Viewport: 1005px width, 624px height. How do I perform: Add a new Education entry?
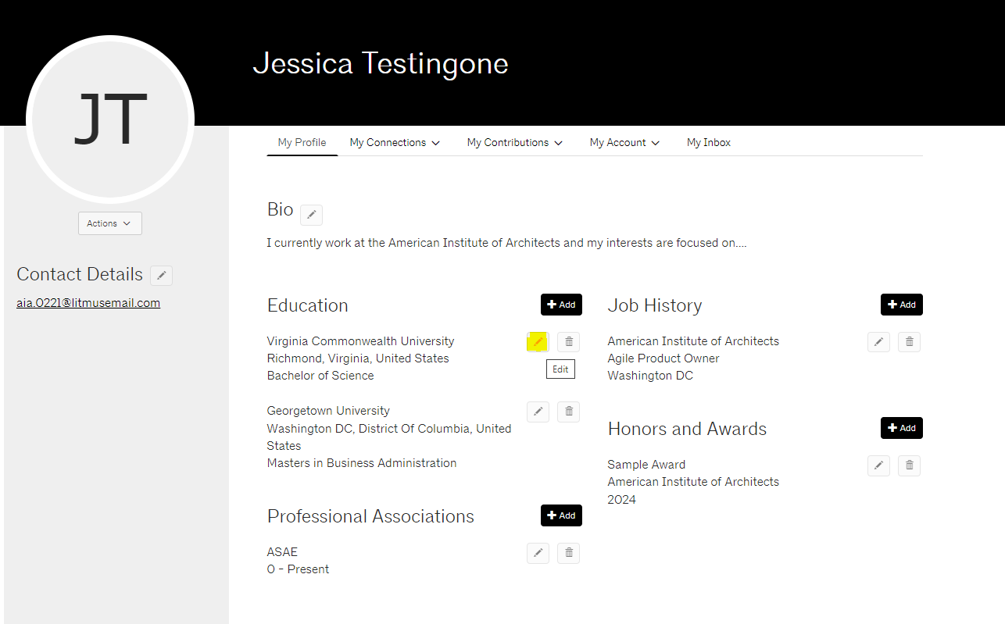(x=561, y=305)
